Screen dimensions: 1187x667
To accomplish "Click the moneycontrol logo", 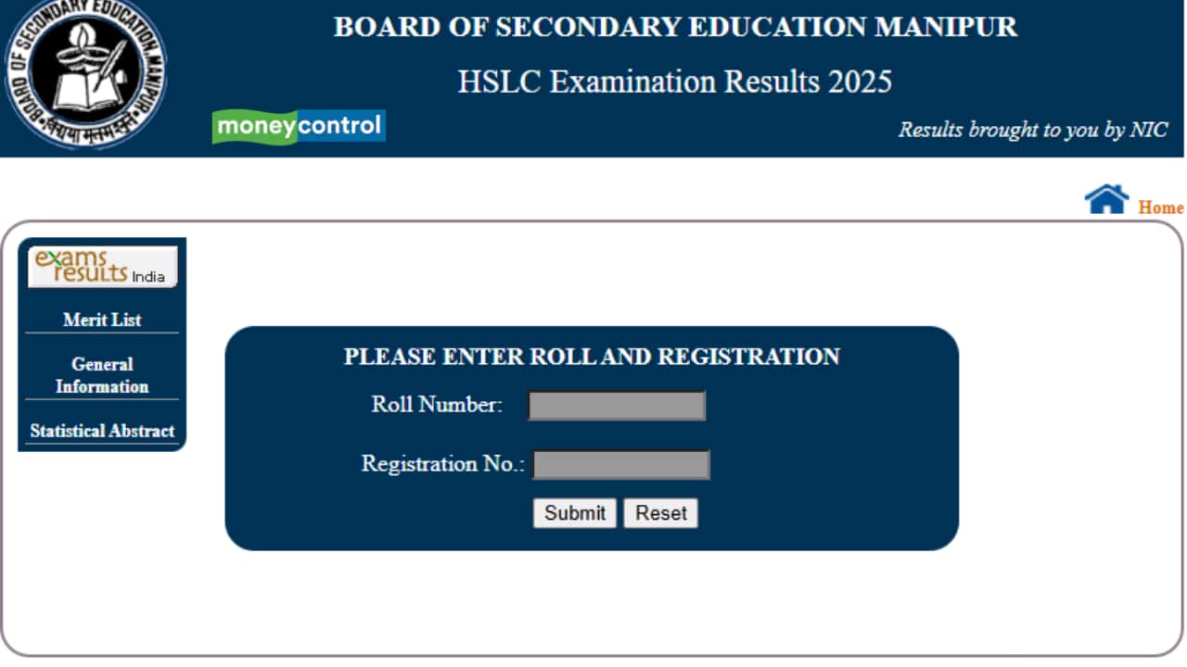I will [x=299, y=127].
